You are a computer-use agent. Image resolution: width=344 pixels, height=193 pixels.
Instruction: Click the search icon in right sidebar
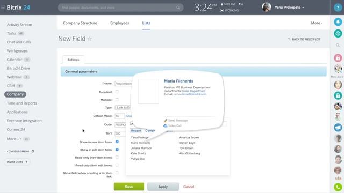point(338,45)
